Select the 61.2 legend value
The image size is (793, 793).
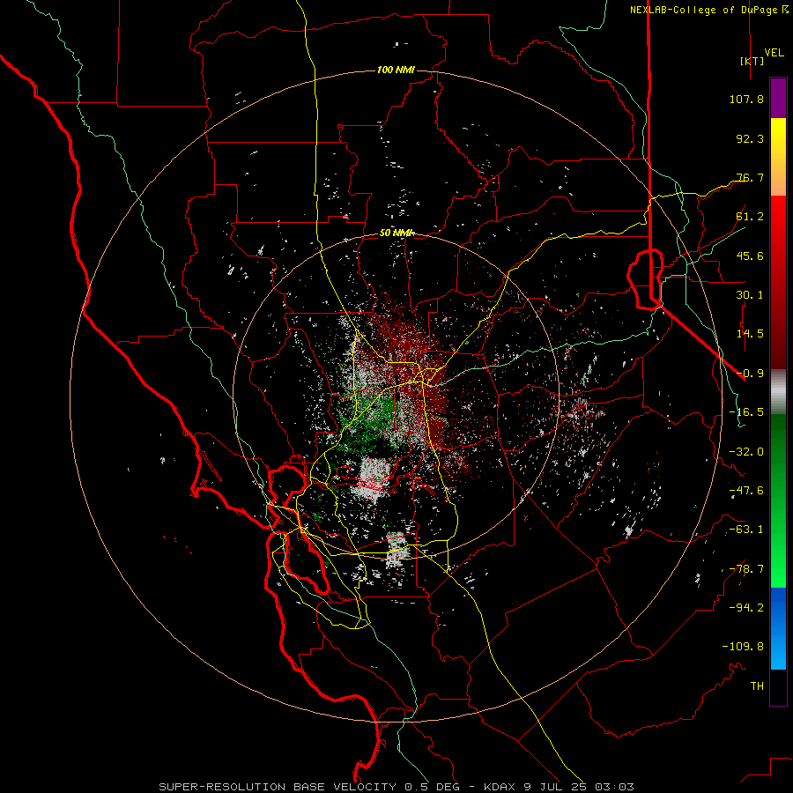(750, 217)
